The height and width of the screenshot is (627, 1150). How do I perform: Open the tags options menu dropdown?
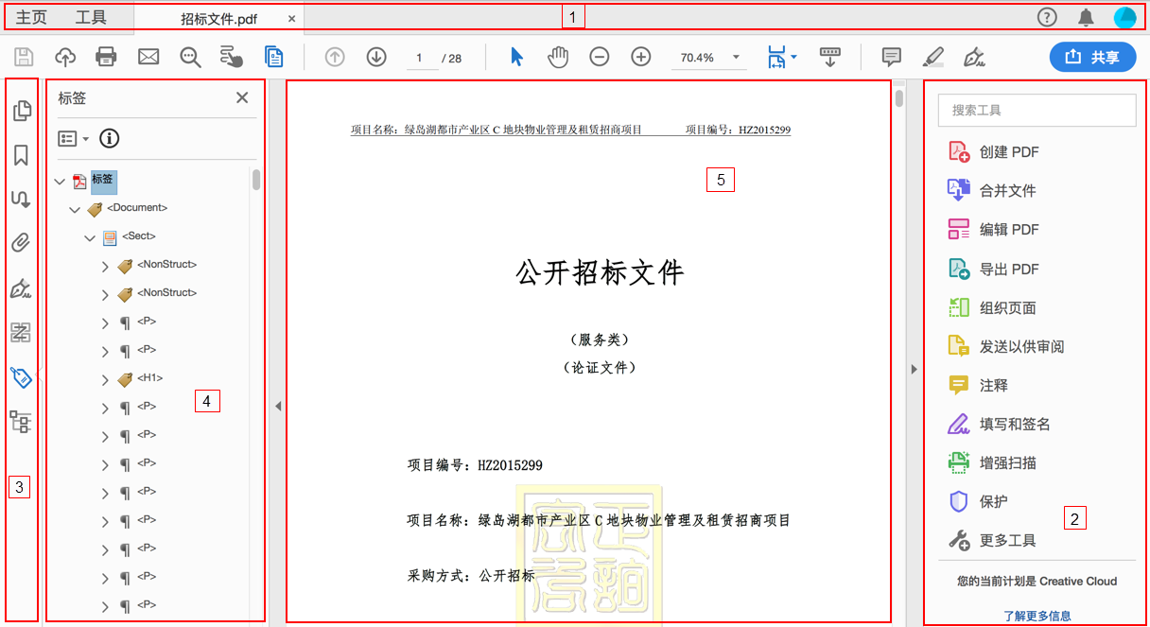coord(73,139)
